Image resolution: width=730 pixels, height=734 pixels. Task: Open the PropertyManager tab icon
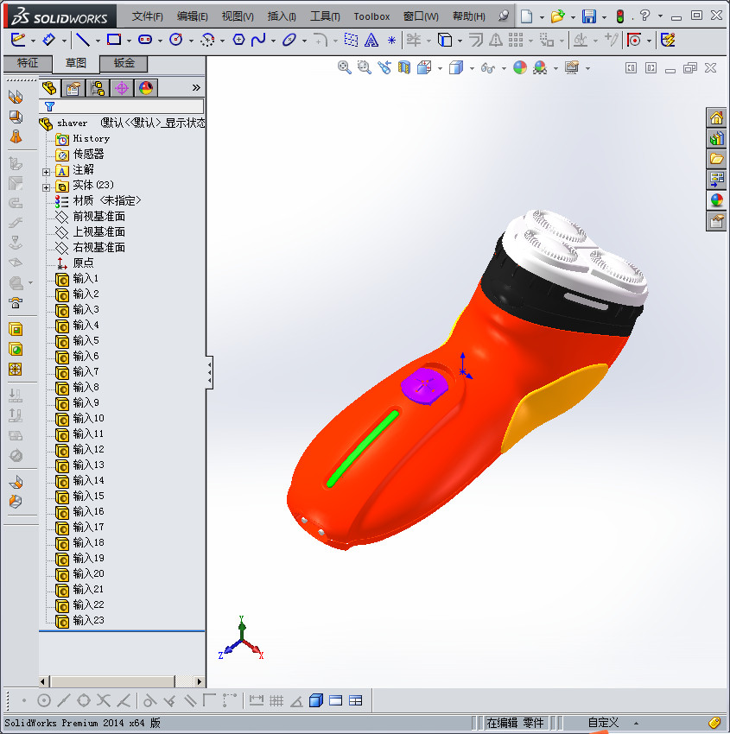[73, 88]
